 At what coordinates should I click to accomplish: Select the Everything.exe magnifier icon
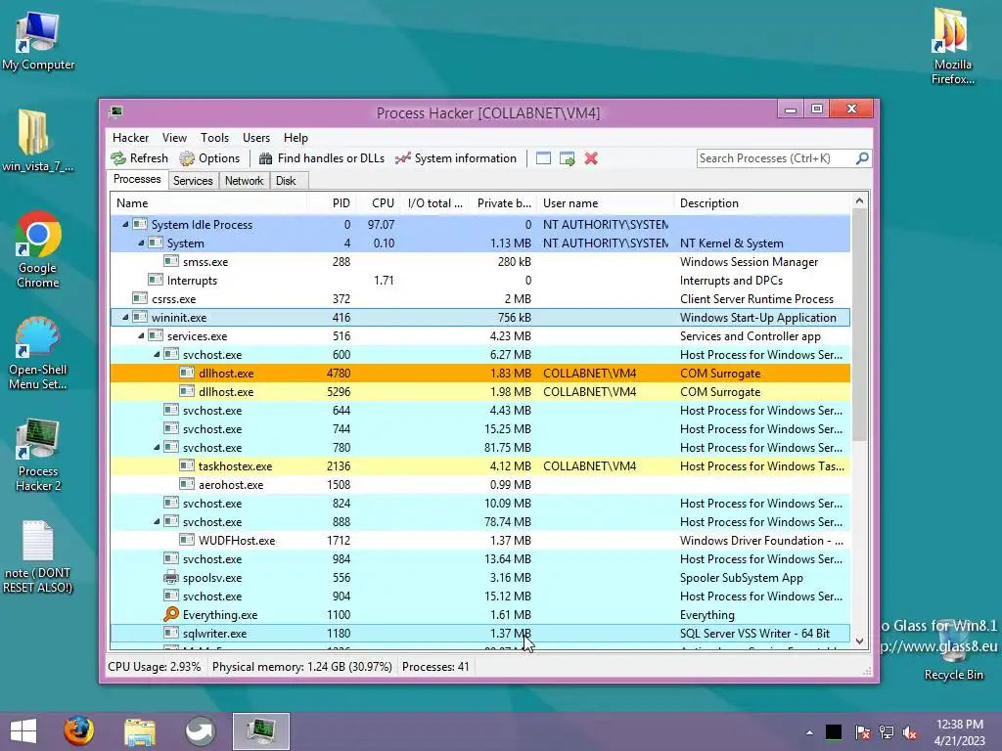(x=171, y=614)
